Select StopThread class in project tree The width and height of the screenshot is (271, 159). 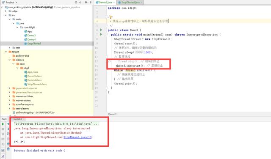point(32,44)
